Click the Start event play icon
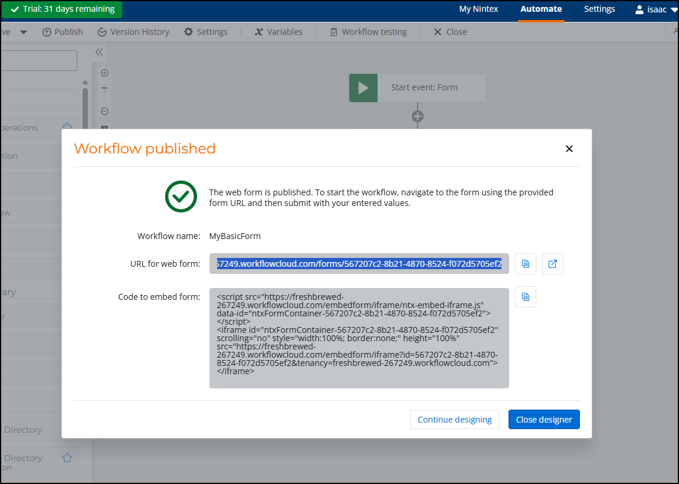 pos(363,88)
